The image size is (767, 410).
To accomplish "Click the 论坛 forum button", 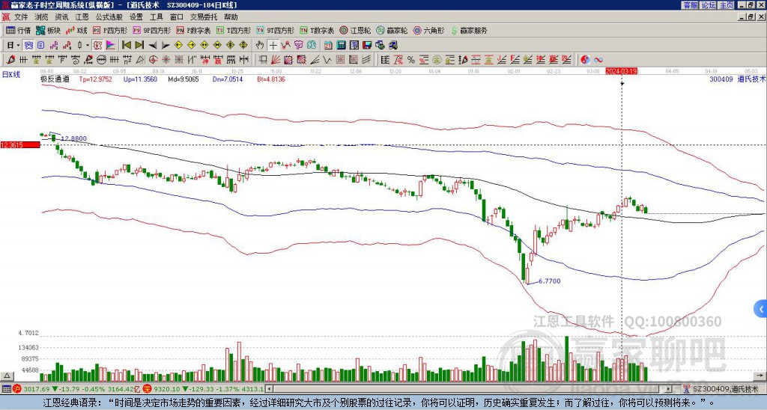I will [x=709, y=5].
